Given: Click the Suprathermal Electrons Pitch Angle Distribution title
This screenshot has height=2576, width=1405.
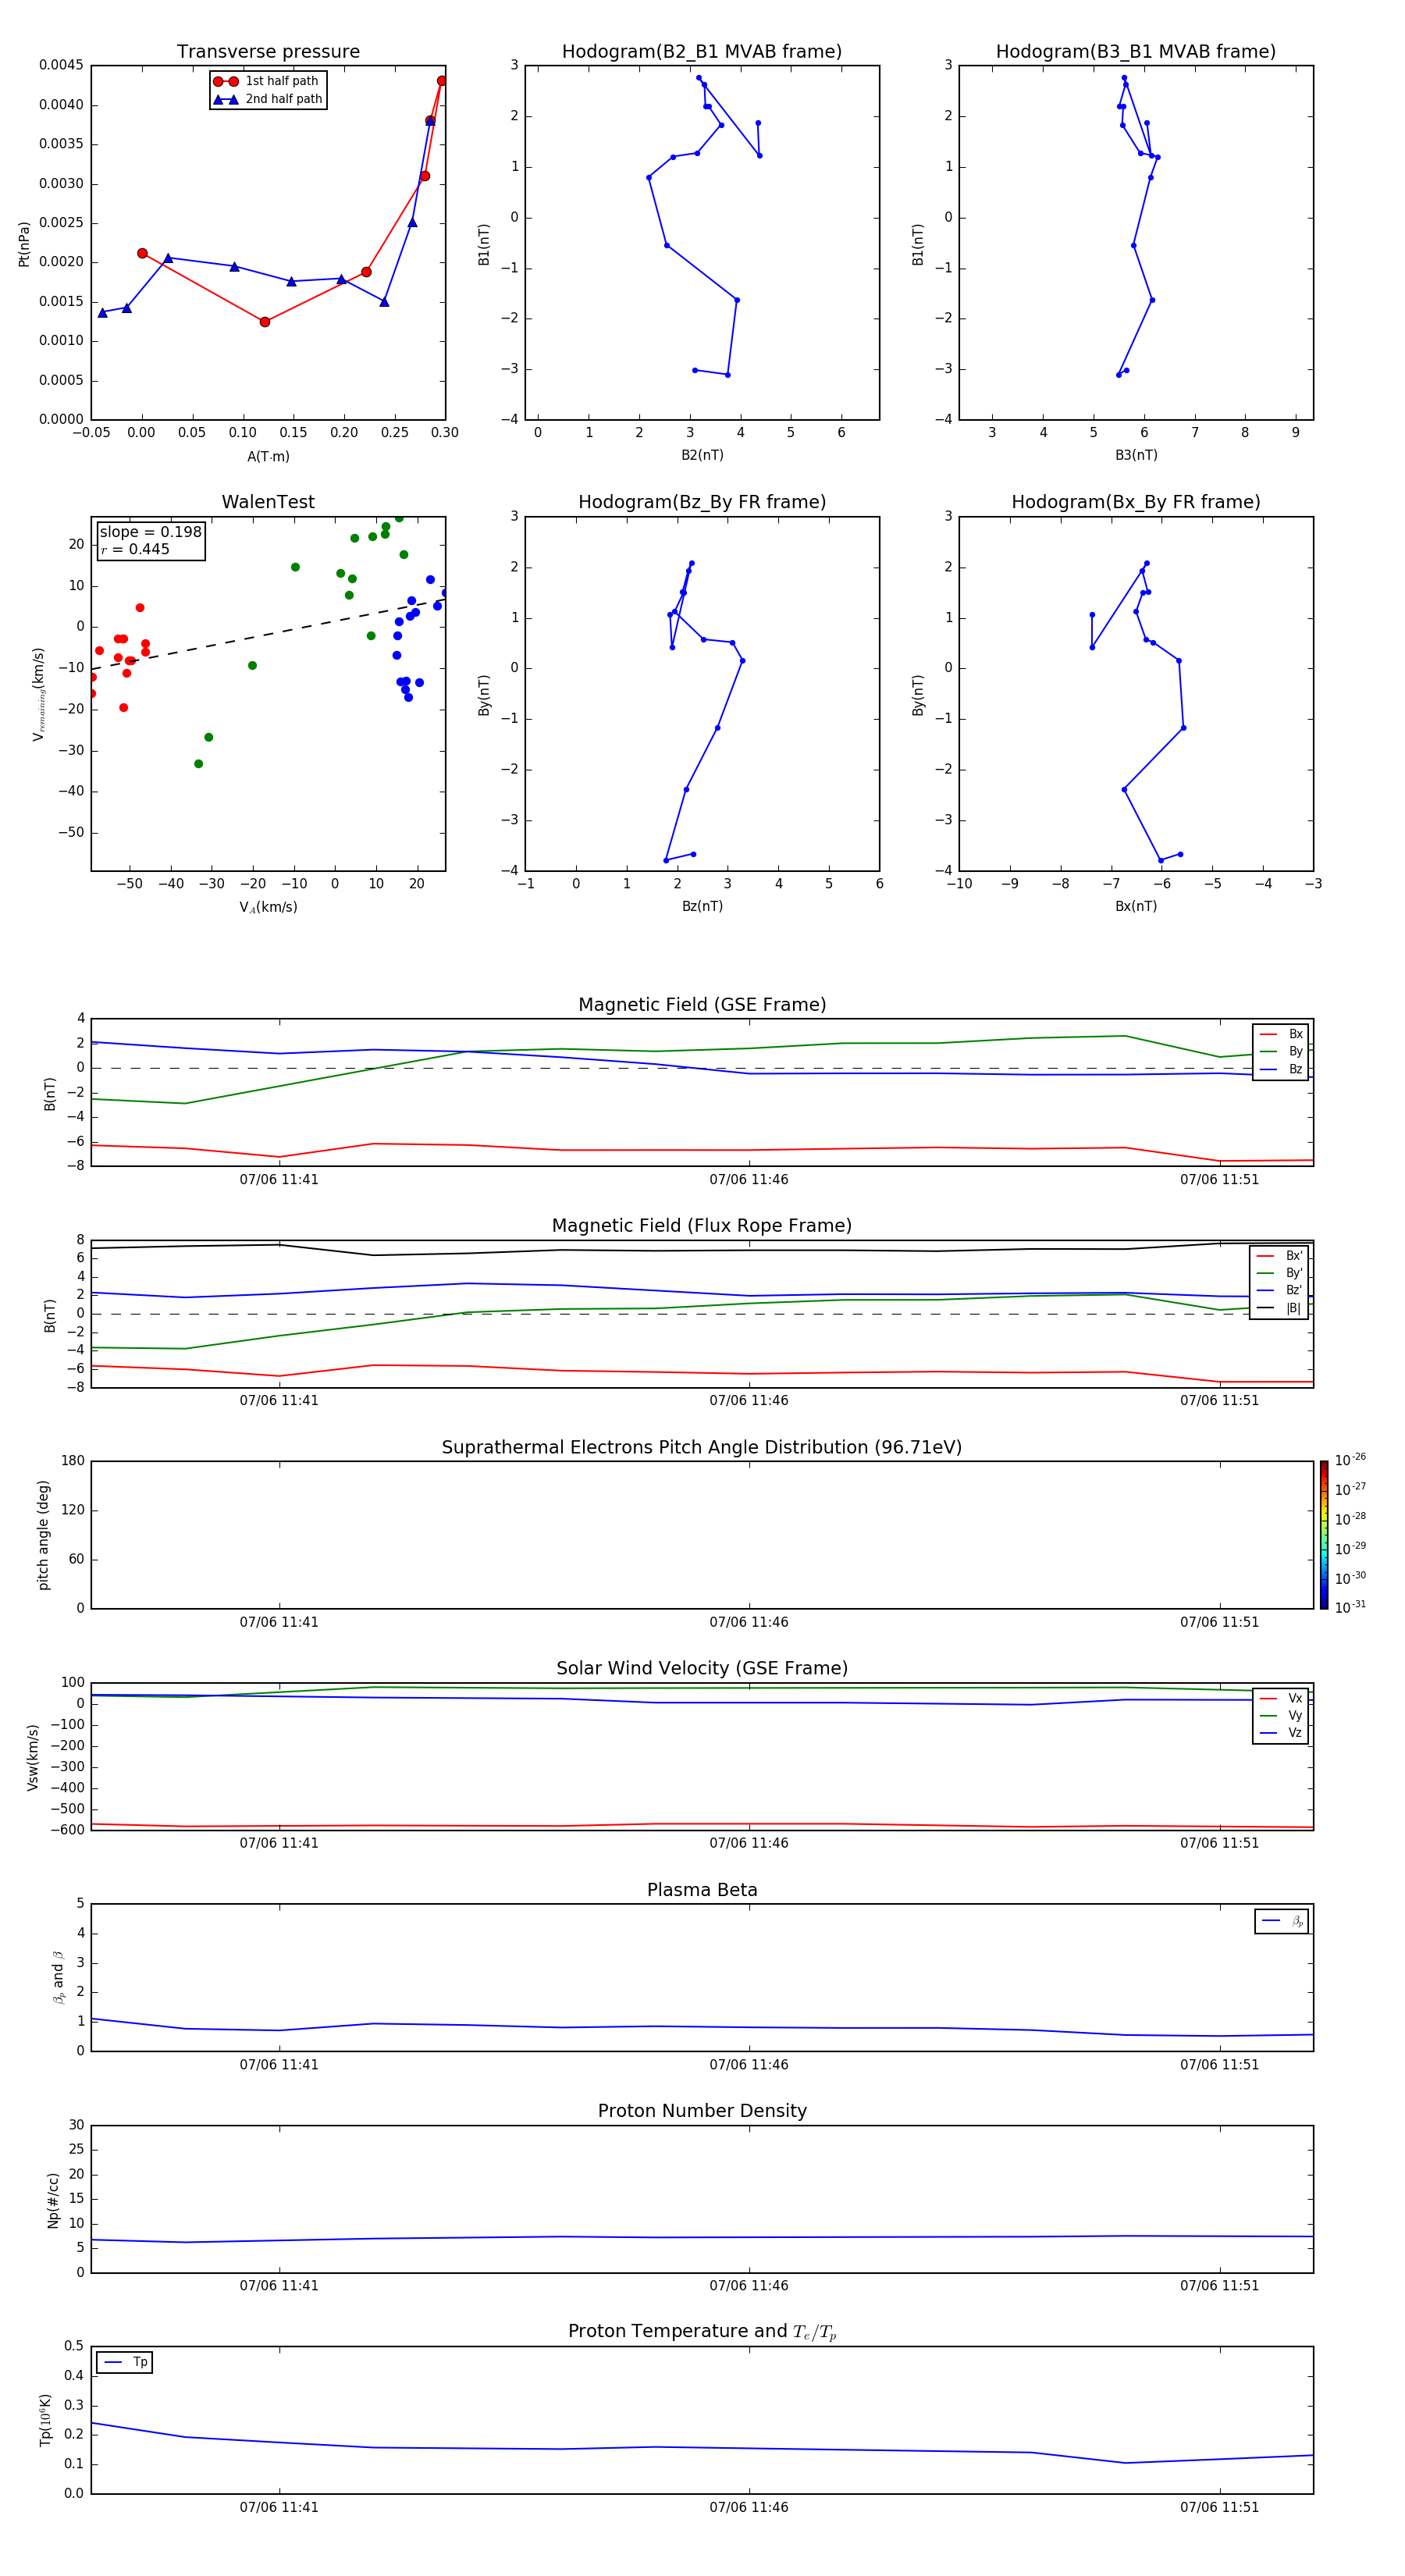Looking at the screenshot, I should (702, 1448).
